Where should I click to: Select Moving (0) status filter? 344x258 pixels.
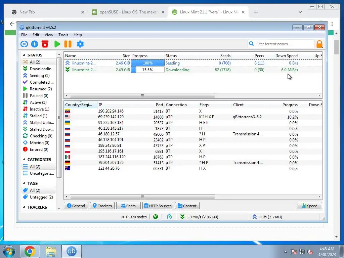(x=39, y=143)
